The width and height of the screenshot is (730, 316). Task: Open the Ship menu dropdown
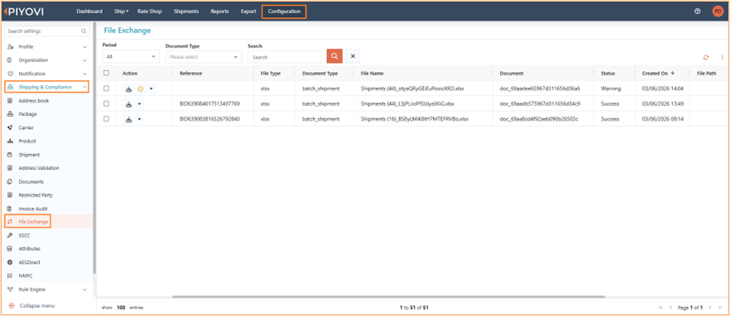click(x=122, y=12)
